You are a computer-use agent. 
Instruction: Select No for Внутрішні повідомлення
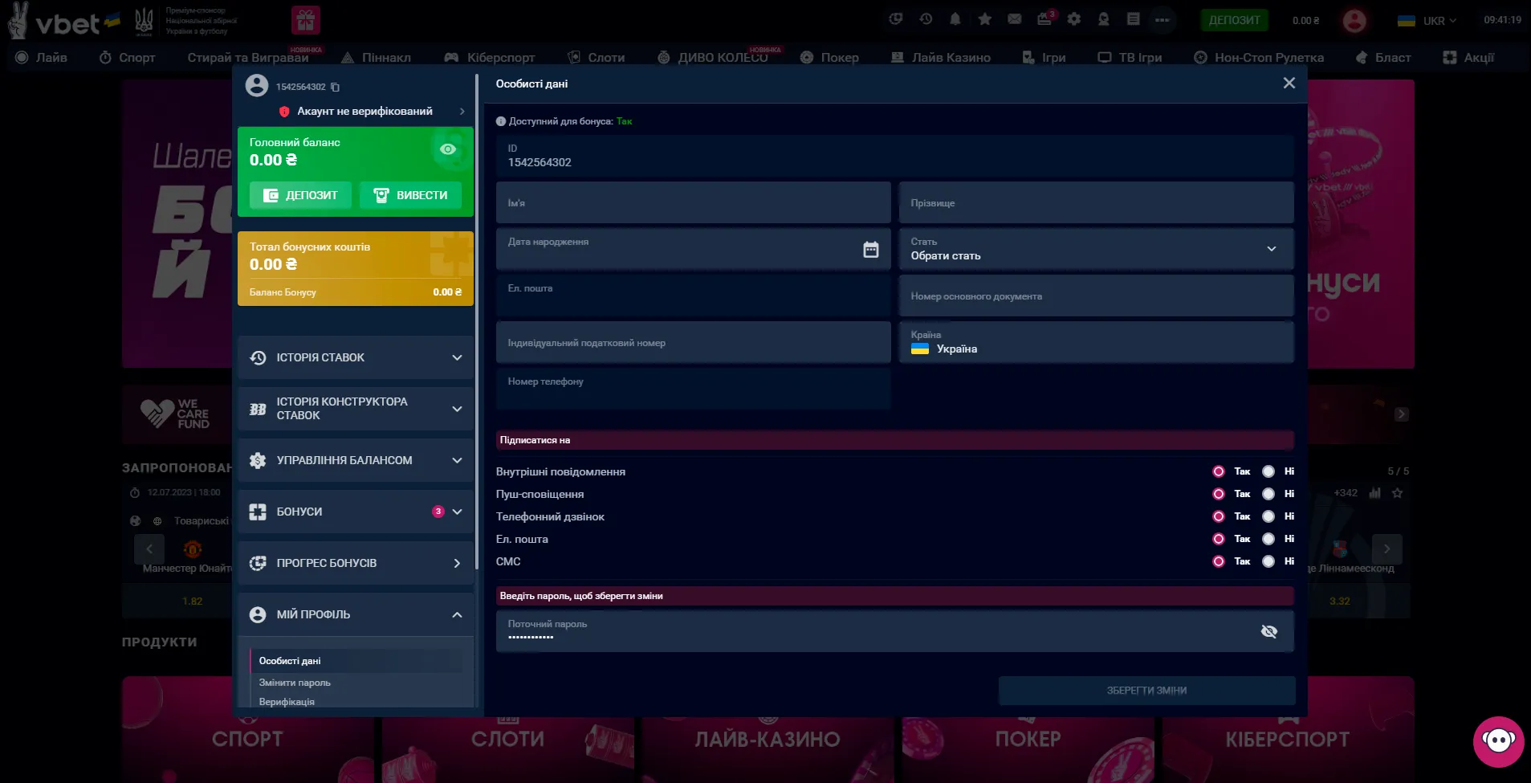[1268, 471]
